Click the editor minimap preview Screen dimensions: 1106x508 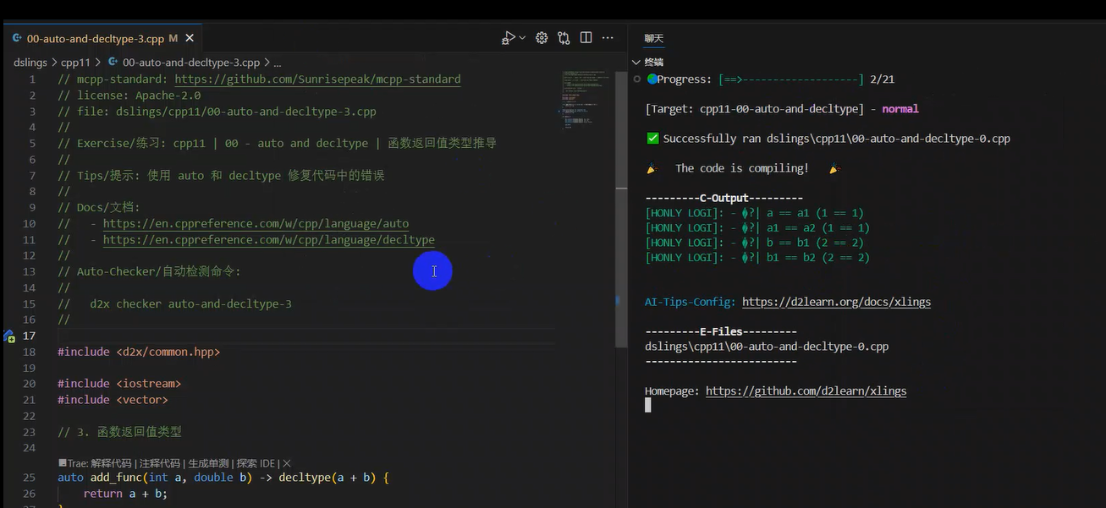coord(587,101)
